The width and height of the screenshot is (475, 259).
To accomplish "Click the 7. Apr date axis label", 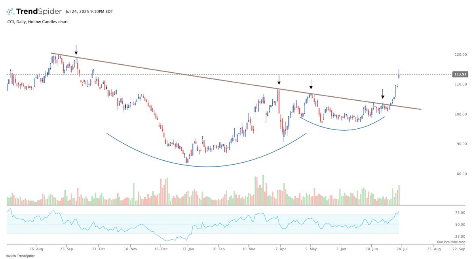I will [x=280, y=250].
